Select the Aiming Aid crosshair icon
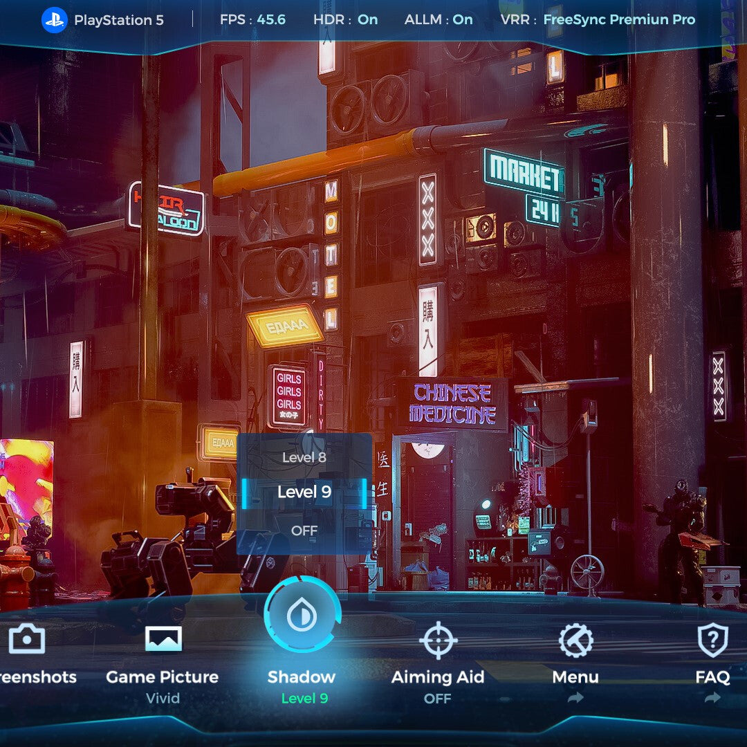This screenshot has height=747, width=747. tap(438, 640)
